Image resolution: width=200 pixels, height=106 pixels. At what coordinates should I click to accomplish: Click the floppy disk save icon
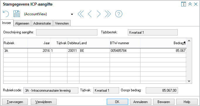(x=17, y=14)
